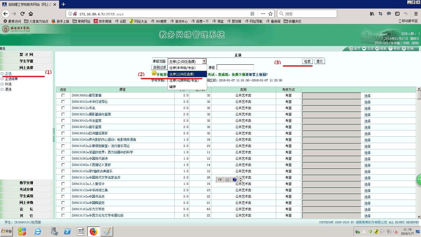This screenshot has height=237, width=421.
Task: Open the Firefox hamburger menu
Action: point(416,14)
